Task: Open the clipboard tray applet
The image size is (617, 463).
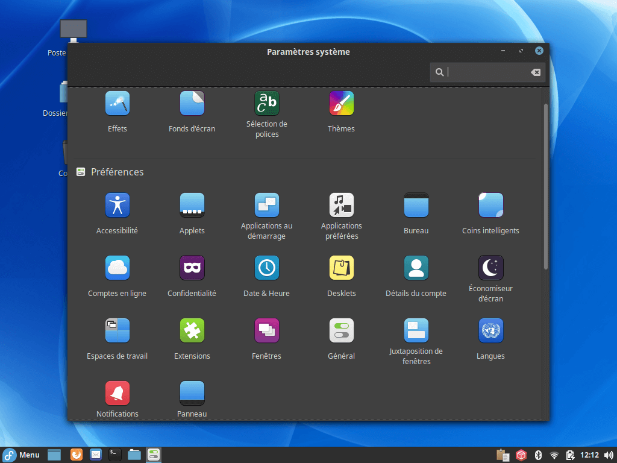Action: coord(503,455)
